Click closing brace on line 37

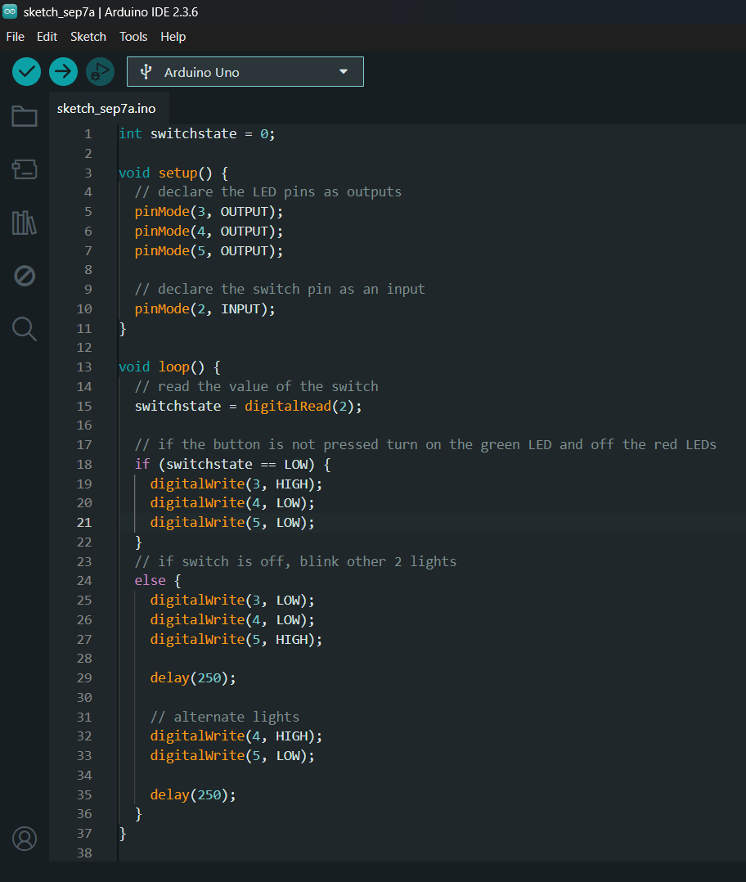(x=123, y=834)
